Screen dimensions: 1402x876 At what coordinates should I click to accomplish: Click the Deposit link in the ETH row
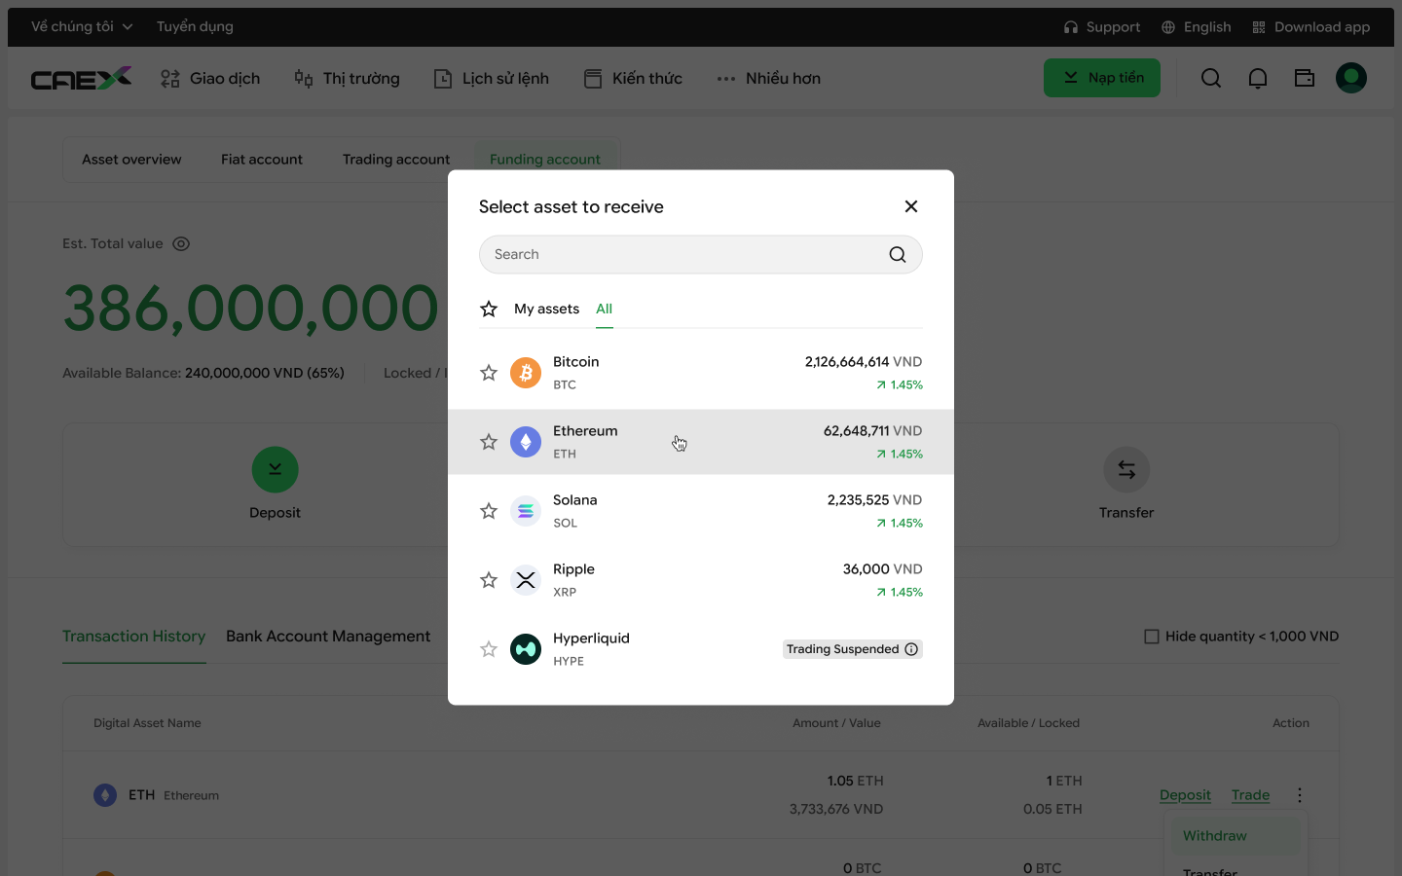click(x=1185, y=795)
